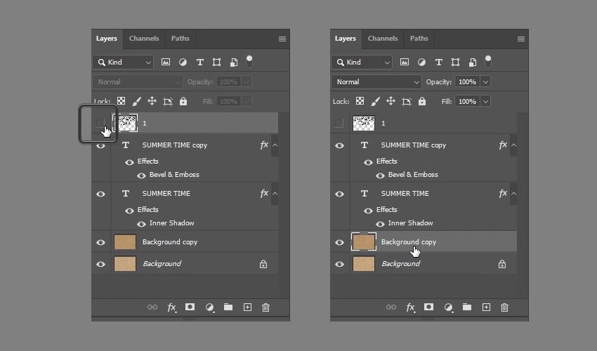The width and height of the screenshot is (597, 351).
Task: Switch to Paths tab in left panel
Action: click(180, 39)
